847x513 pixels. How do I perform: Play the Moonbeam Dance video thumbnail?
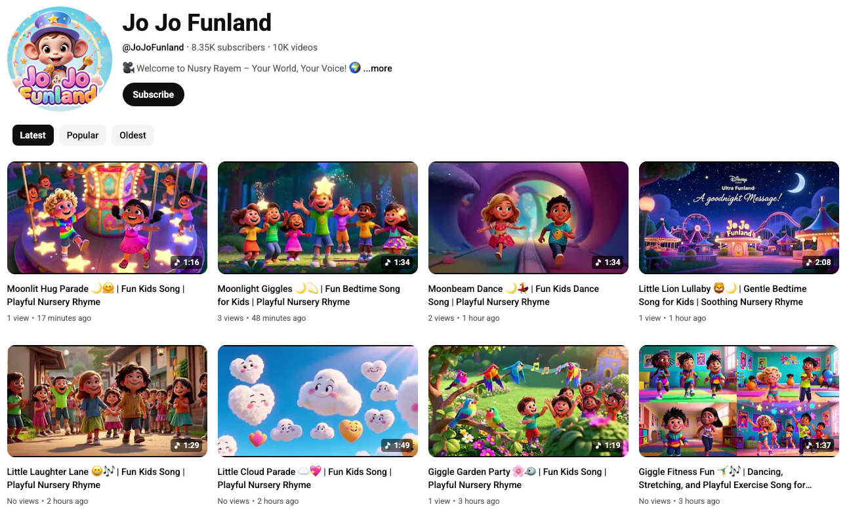[528, 217]
